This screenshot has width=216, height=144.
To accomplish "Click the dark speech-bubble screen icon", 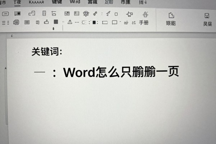I will pos(18,14).
